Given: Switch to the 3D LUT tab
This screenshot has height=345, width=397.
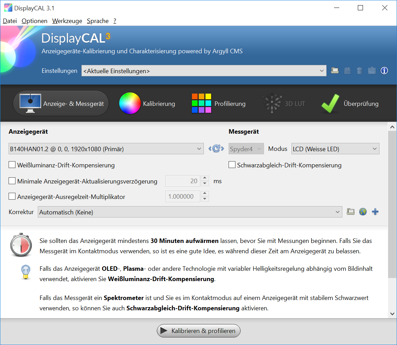Looking at the screenshot, I should click(283, 103).
